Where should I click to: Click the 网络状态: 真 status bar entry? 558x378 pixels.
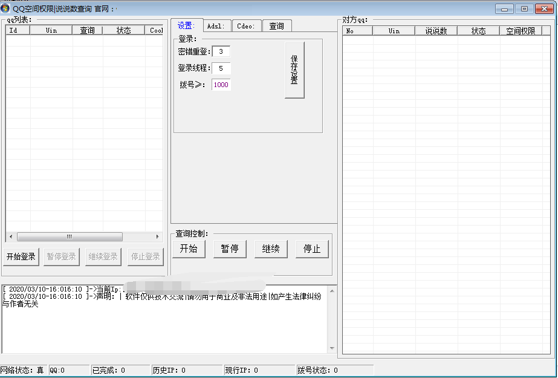24,371
